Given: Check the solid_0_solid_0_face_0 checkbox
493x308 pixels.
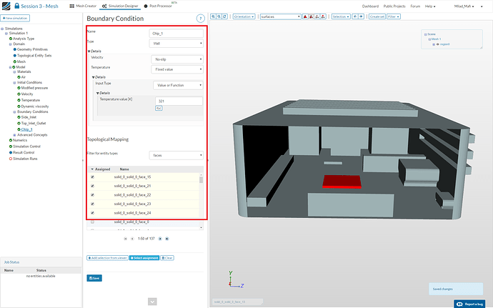Looking at the screenshot, I should coord(92,222).
